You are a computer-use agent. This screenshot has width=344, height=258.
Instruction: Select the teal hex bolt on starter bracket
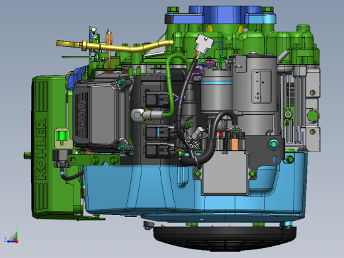(x=273, y=144)
